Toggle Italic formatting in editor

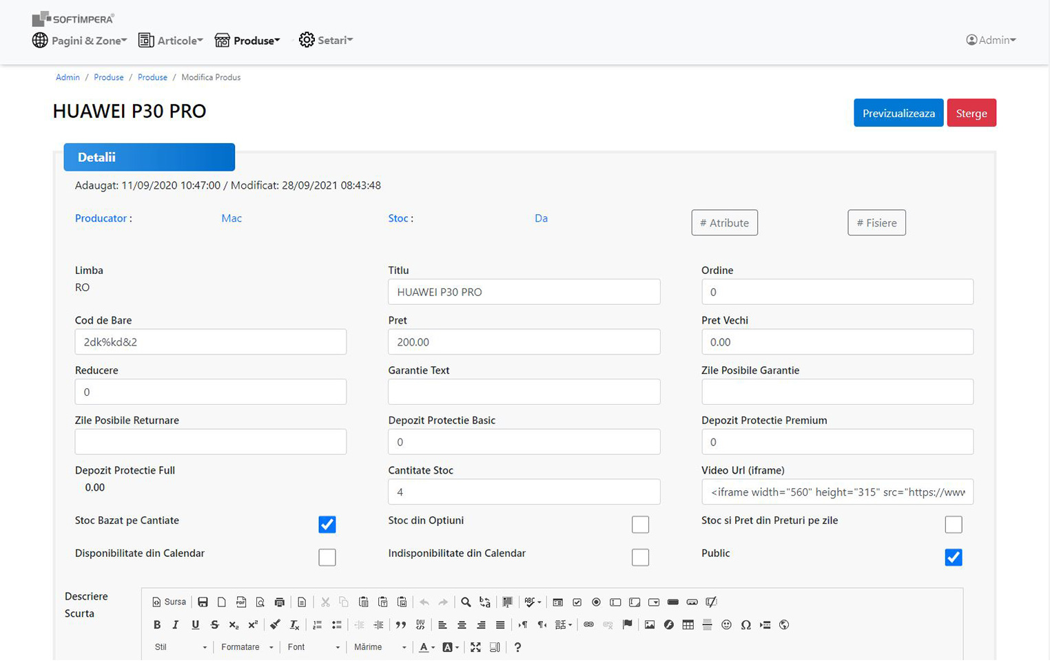pos(176,625)
